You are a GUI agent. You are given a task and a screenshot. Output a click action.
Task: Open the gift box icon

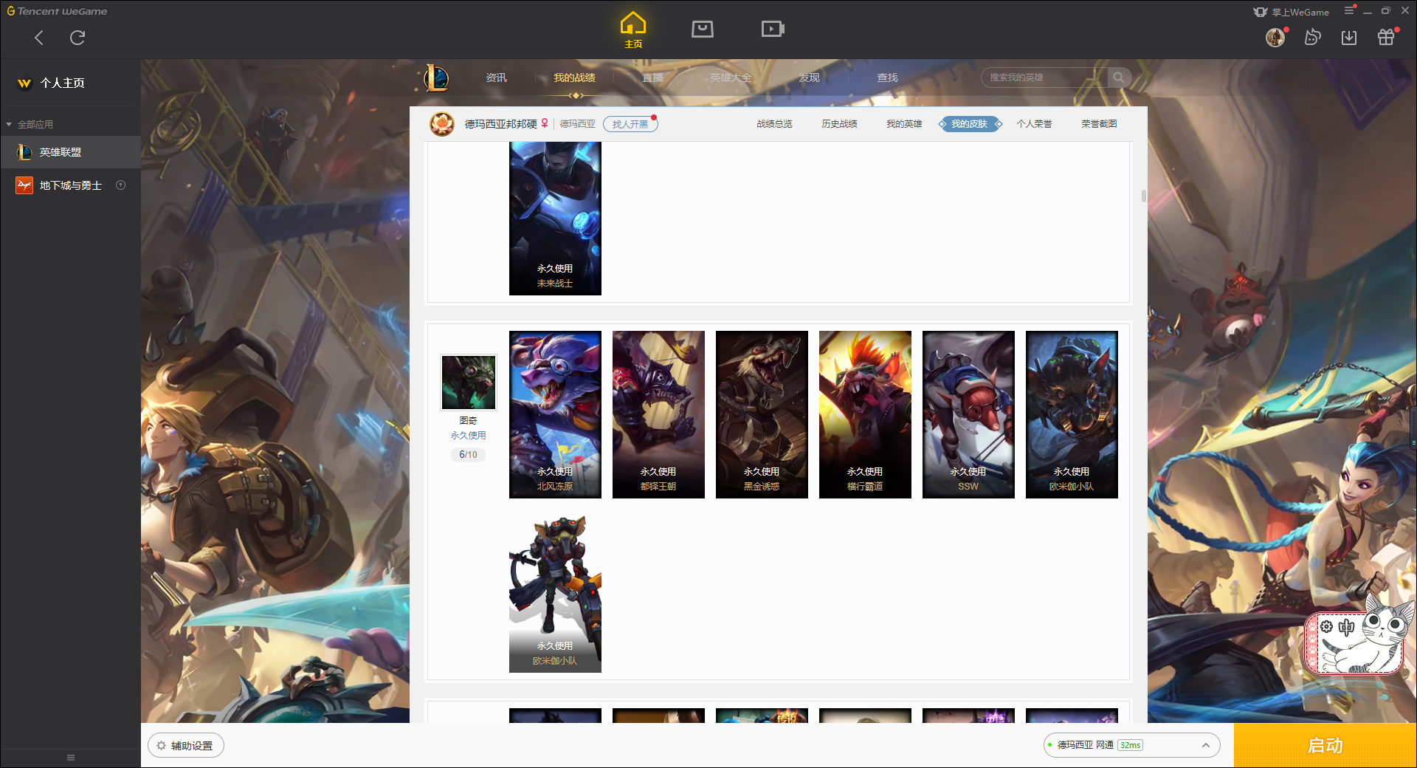click(1386, 37)
